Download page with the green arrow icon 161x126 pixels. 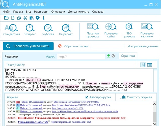109,56
